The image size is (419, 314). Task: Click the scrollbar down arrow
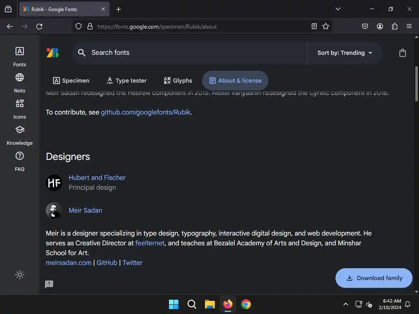pyautogui.click(x=416, y=292)
